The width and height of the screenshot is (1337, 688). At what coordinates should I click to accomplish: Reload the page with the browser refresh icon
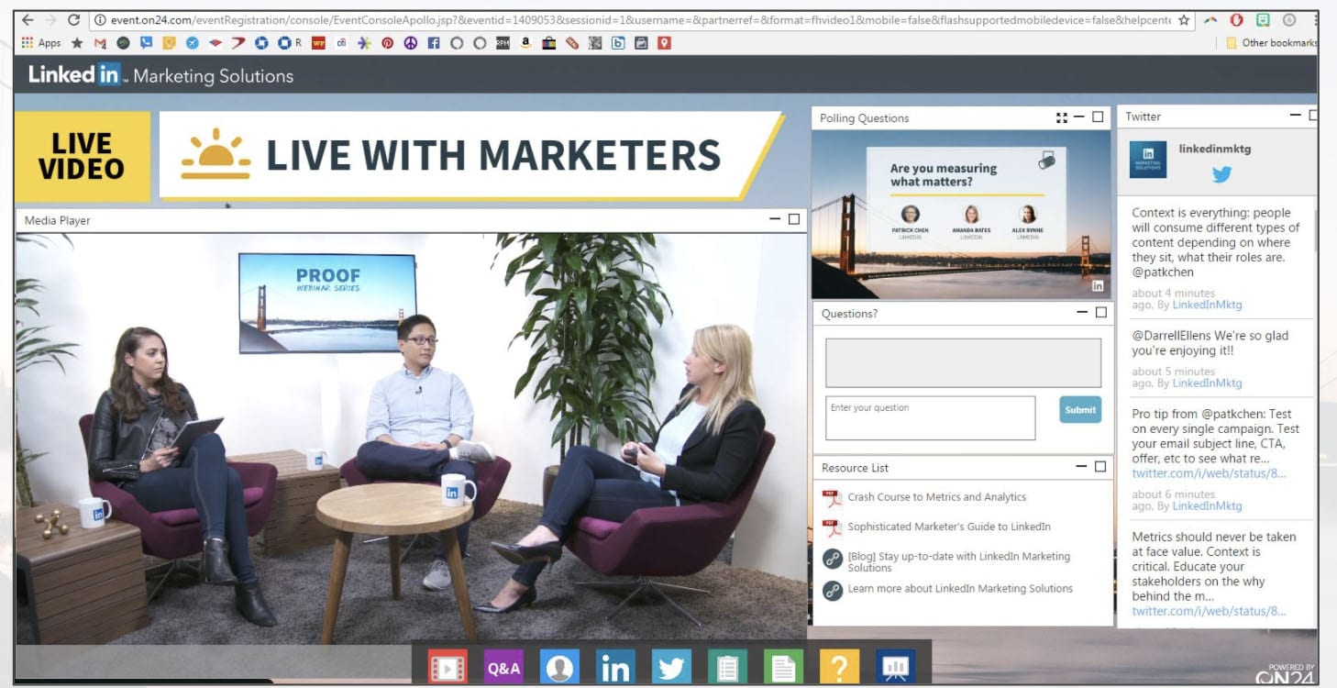[73, 19]
